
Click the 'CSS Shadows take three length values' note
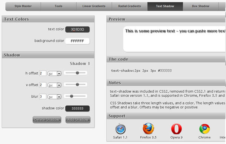tap(167, 105)
